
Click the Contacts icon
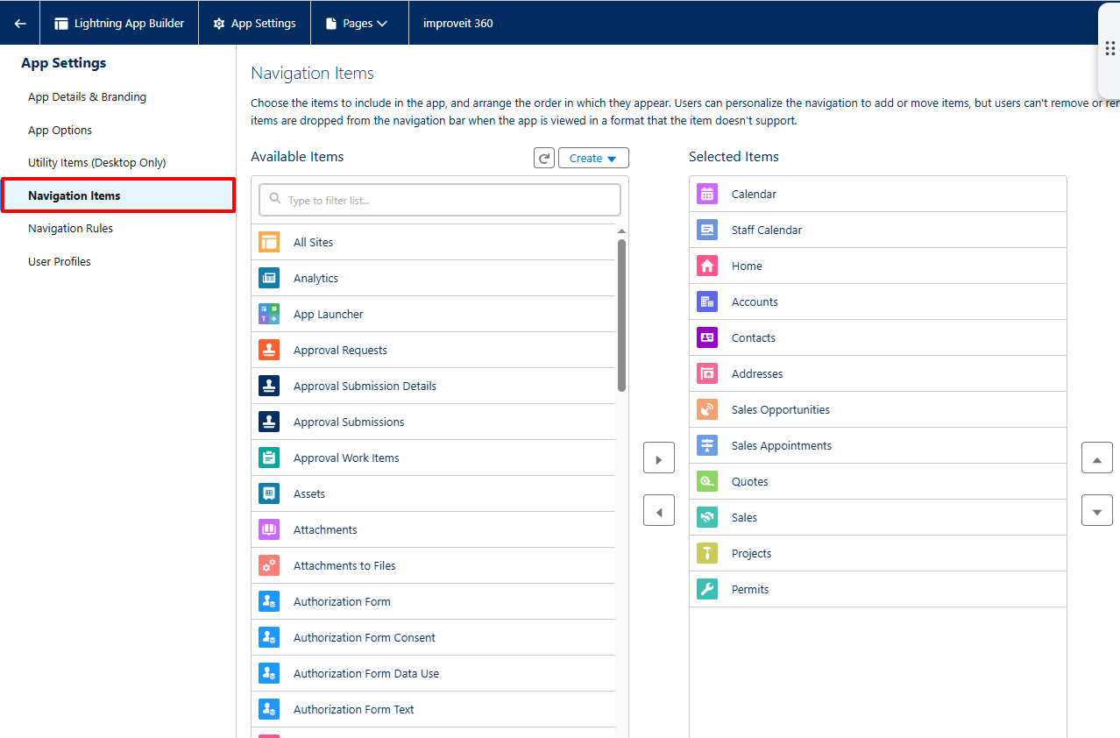point(707,337)
